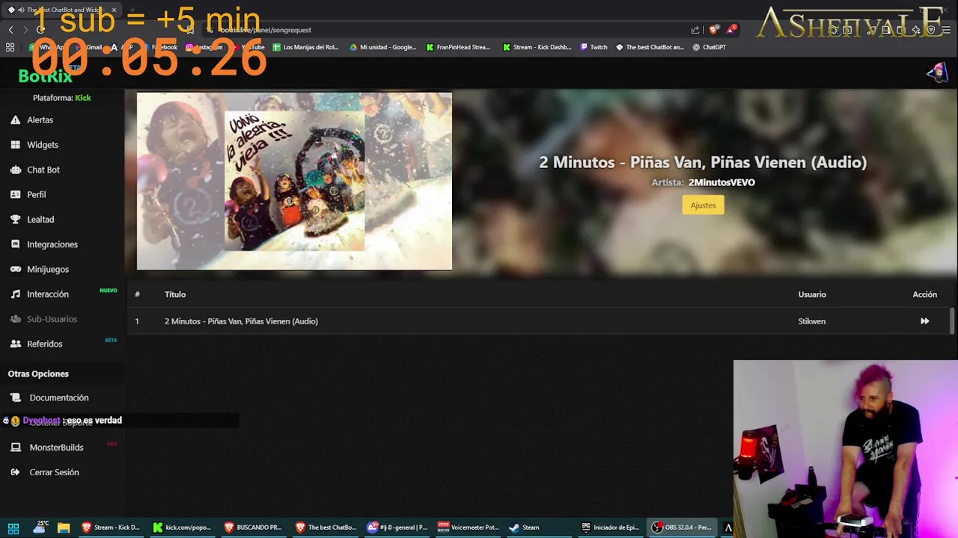The image size is (958, 538).
Task: Open Minijuegos in the sidebar
Action: [x=48, y=269]
